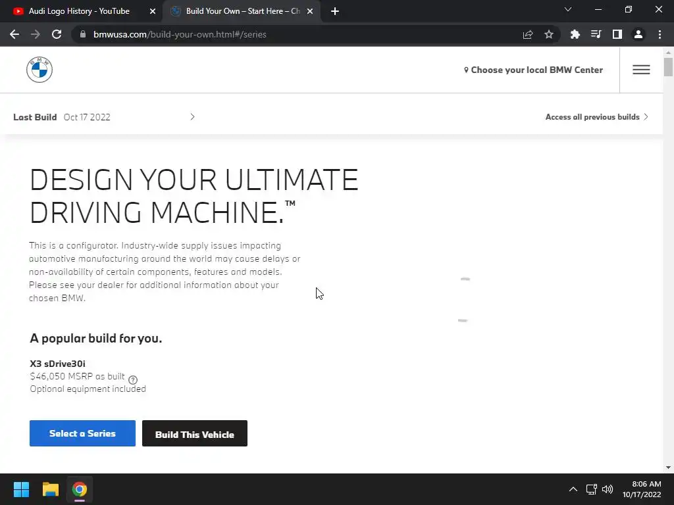Click the MSRP info question mark icon
This screenshot has height=505, width=674.
(x=133, y=379)
